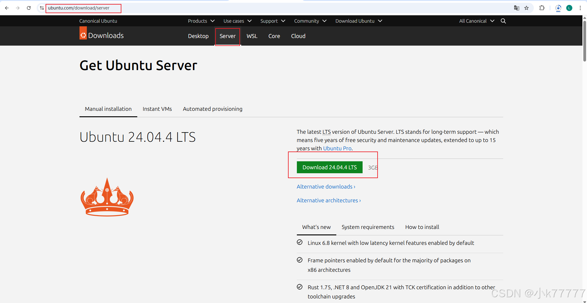
Task: Open the browser extensions menu
Action: click(542, 8)
